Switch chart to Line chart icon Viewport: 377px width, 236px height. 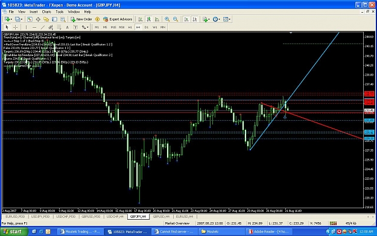pos(157,19)
